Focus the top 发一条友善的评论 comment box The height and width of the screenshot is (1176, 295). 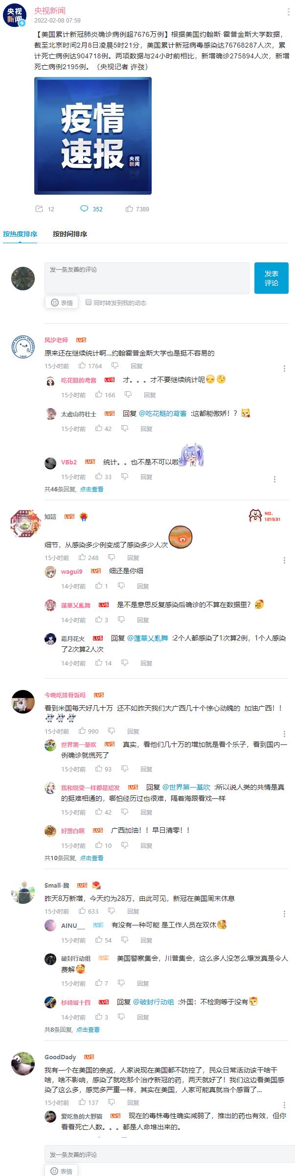tap(147, 278)
